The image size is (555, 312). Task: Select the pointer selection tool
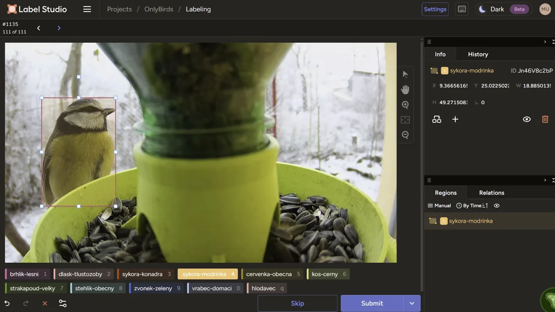tap(405, 74)
